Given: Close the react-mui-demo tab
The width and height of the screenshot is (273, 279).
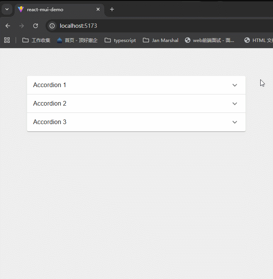Looking at the screenshot, I should click(x=98, y=9).
